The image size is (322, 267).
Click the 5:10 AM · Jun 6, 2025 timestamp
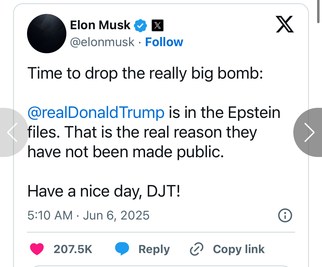point(88,215)
